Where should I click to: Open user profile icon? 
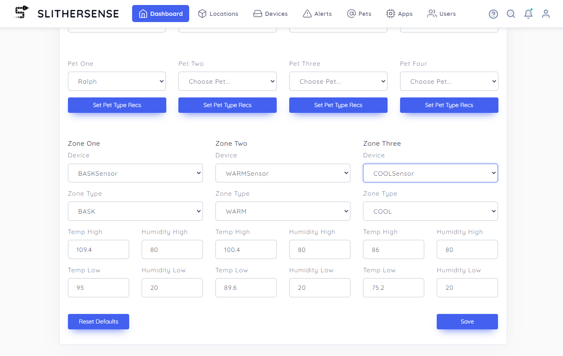click(x=546, y=14)
